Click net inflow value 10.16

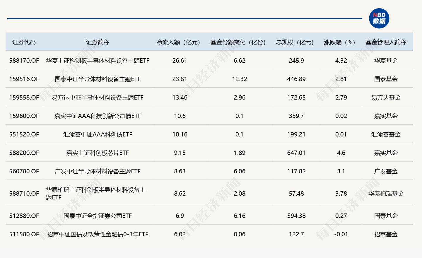pyautogui.click(x=180, y=134)
